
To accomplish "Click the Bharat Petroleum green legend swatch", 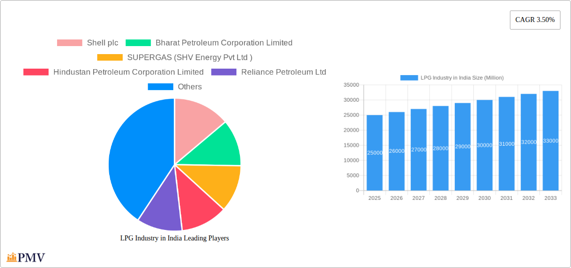I will click(138, 43).
